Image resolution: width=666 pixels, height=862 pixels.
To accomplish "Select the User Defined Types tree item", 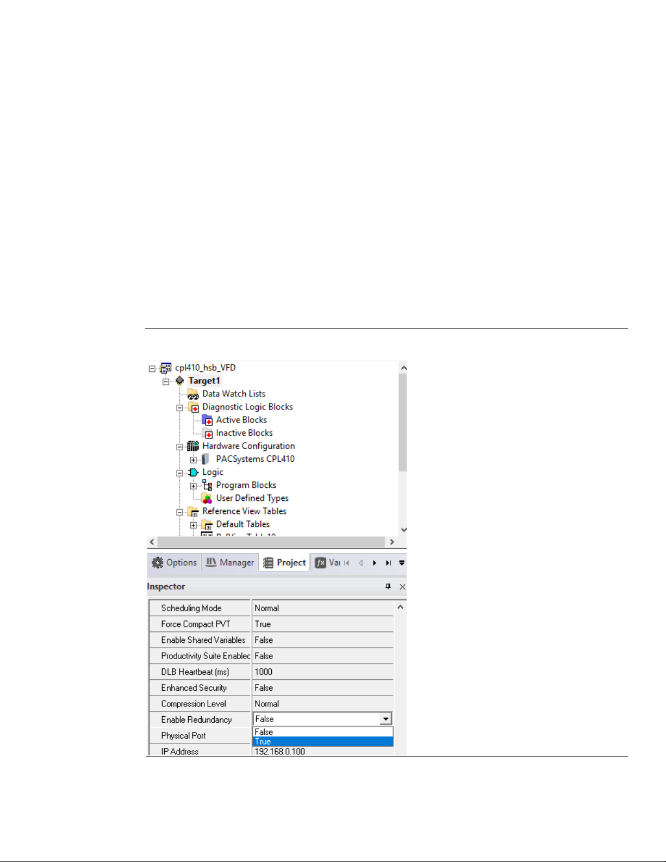I will pos(252,498).
